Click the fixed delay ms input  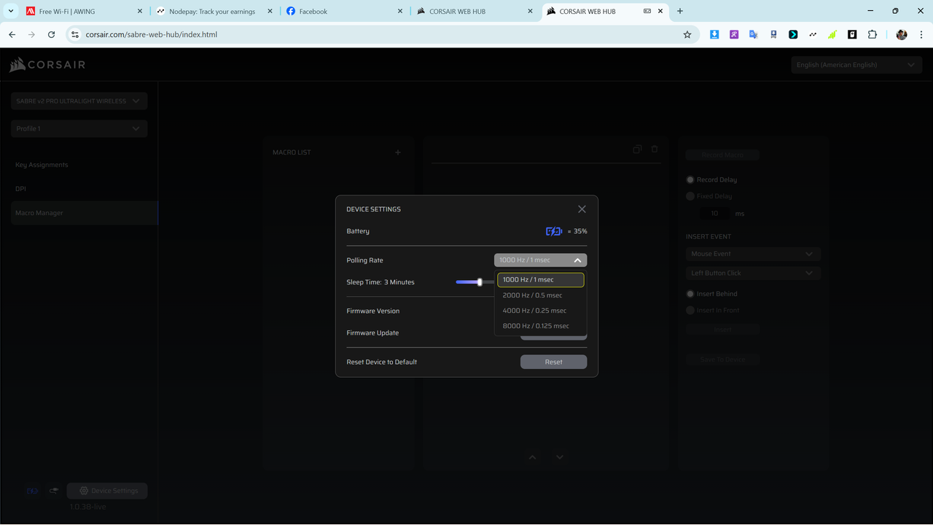(x=714, y=214)
